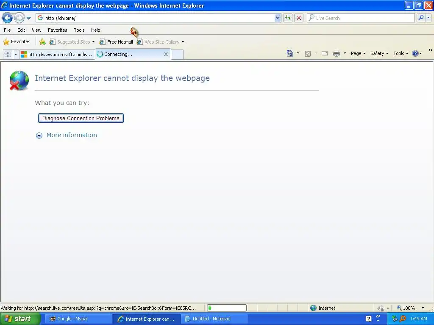Viewport: 434px width, 325px height.
Task: Open Free Hotmail favorites link
Action: click(116, 42)
